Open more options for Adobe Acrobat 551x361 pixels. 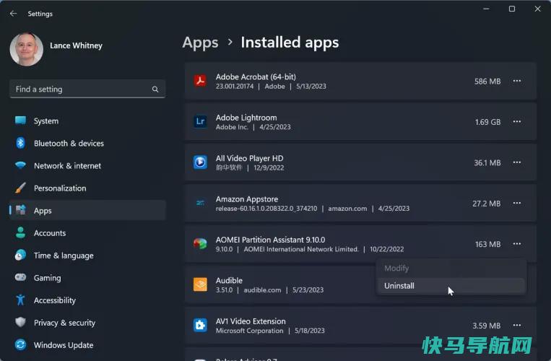[x=517, y=81]
